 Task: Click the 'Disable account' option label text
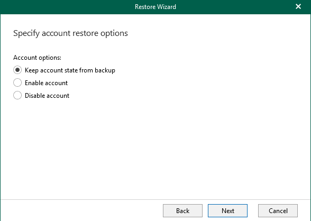(x=47, y=96)
